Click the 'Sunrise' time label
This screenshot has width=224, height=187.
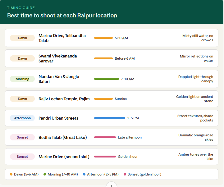point(121,99)
